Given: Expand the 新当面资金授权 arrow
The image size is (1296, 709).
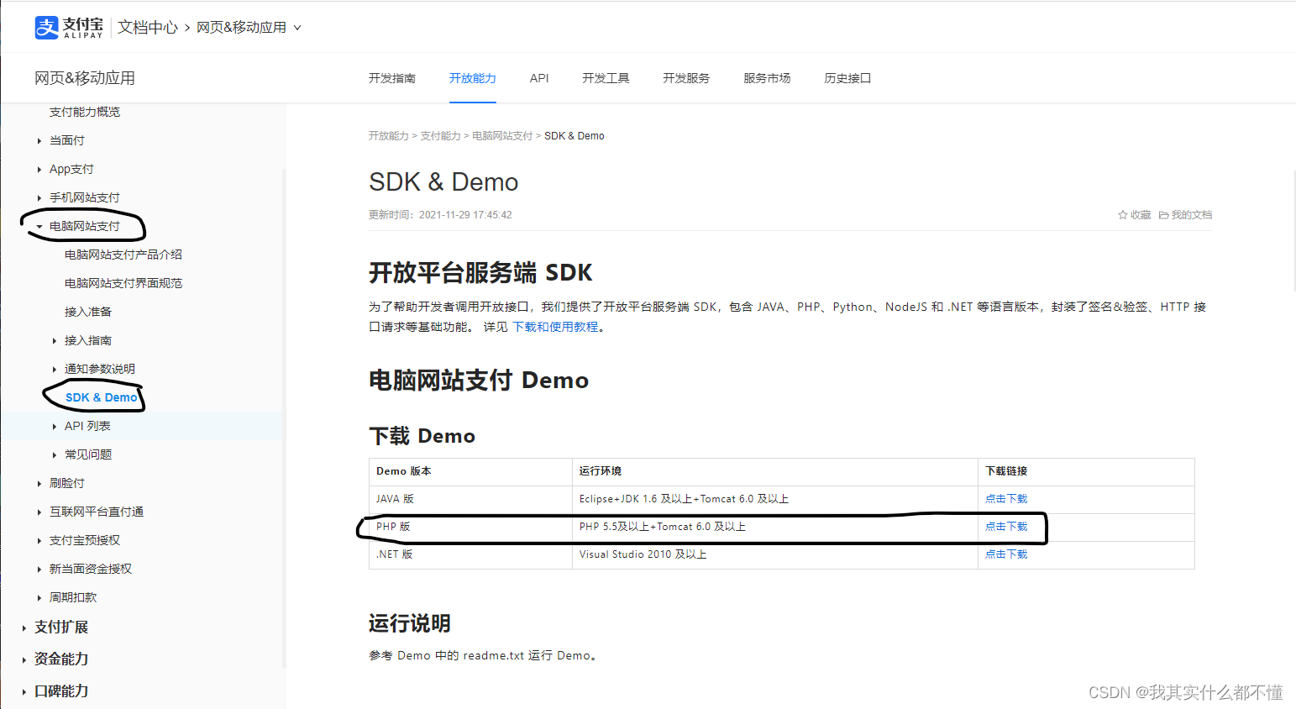Looking at the screenshot, I should (x=39, y=570).
